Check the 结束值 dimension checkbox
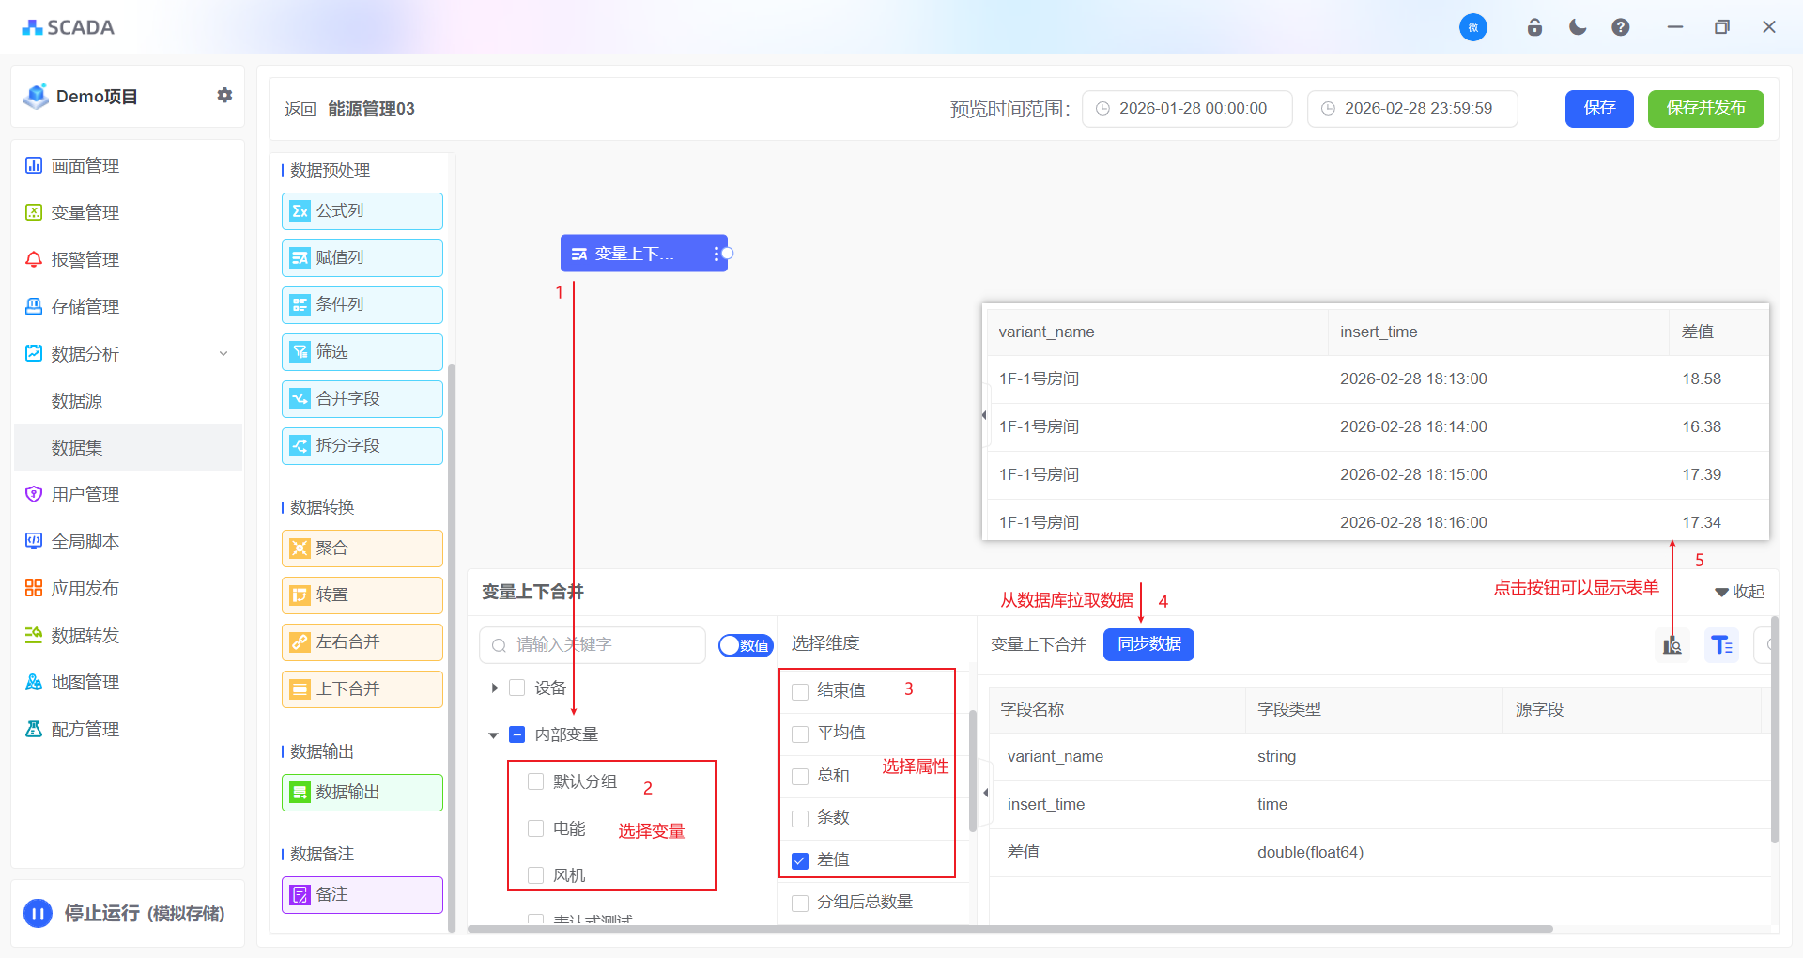 click(799, 690)
